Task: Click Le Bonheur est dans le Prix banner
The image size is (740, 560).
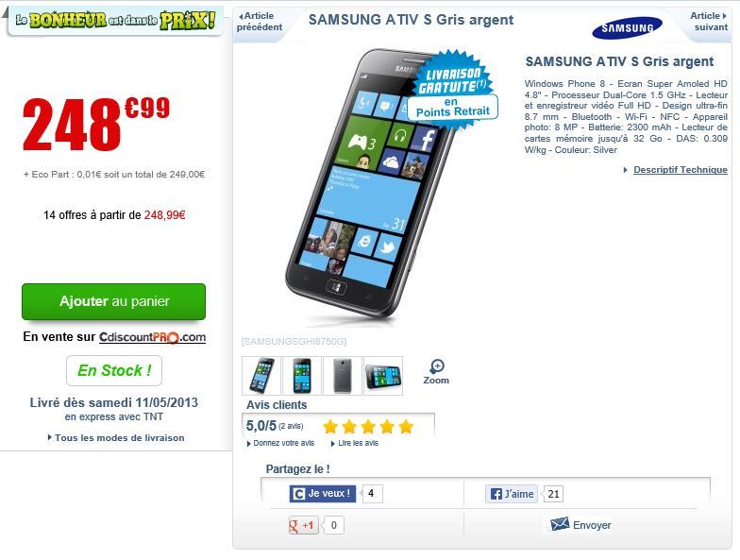Action: (115, 21)
